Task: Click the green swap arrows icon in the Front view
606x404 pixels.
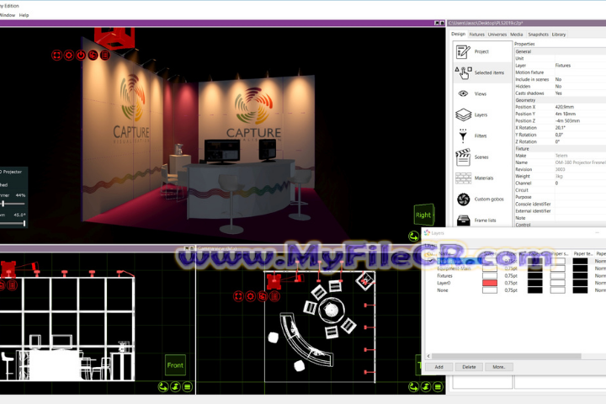Action: point(175,386)
